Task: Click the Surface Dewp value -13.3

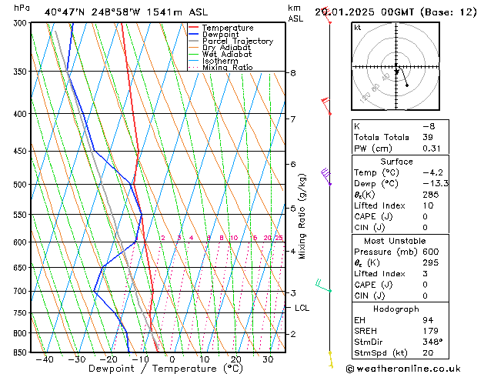Action: [436, 184]
